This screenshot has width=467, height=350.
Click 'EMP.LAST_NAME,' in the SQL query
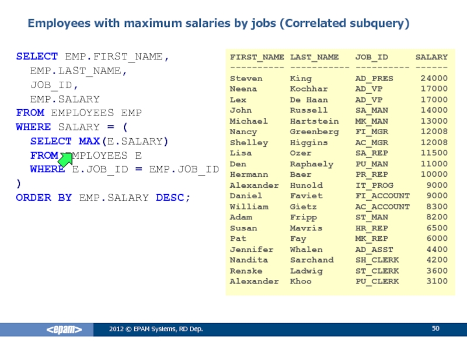[x=79, y=71]
